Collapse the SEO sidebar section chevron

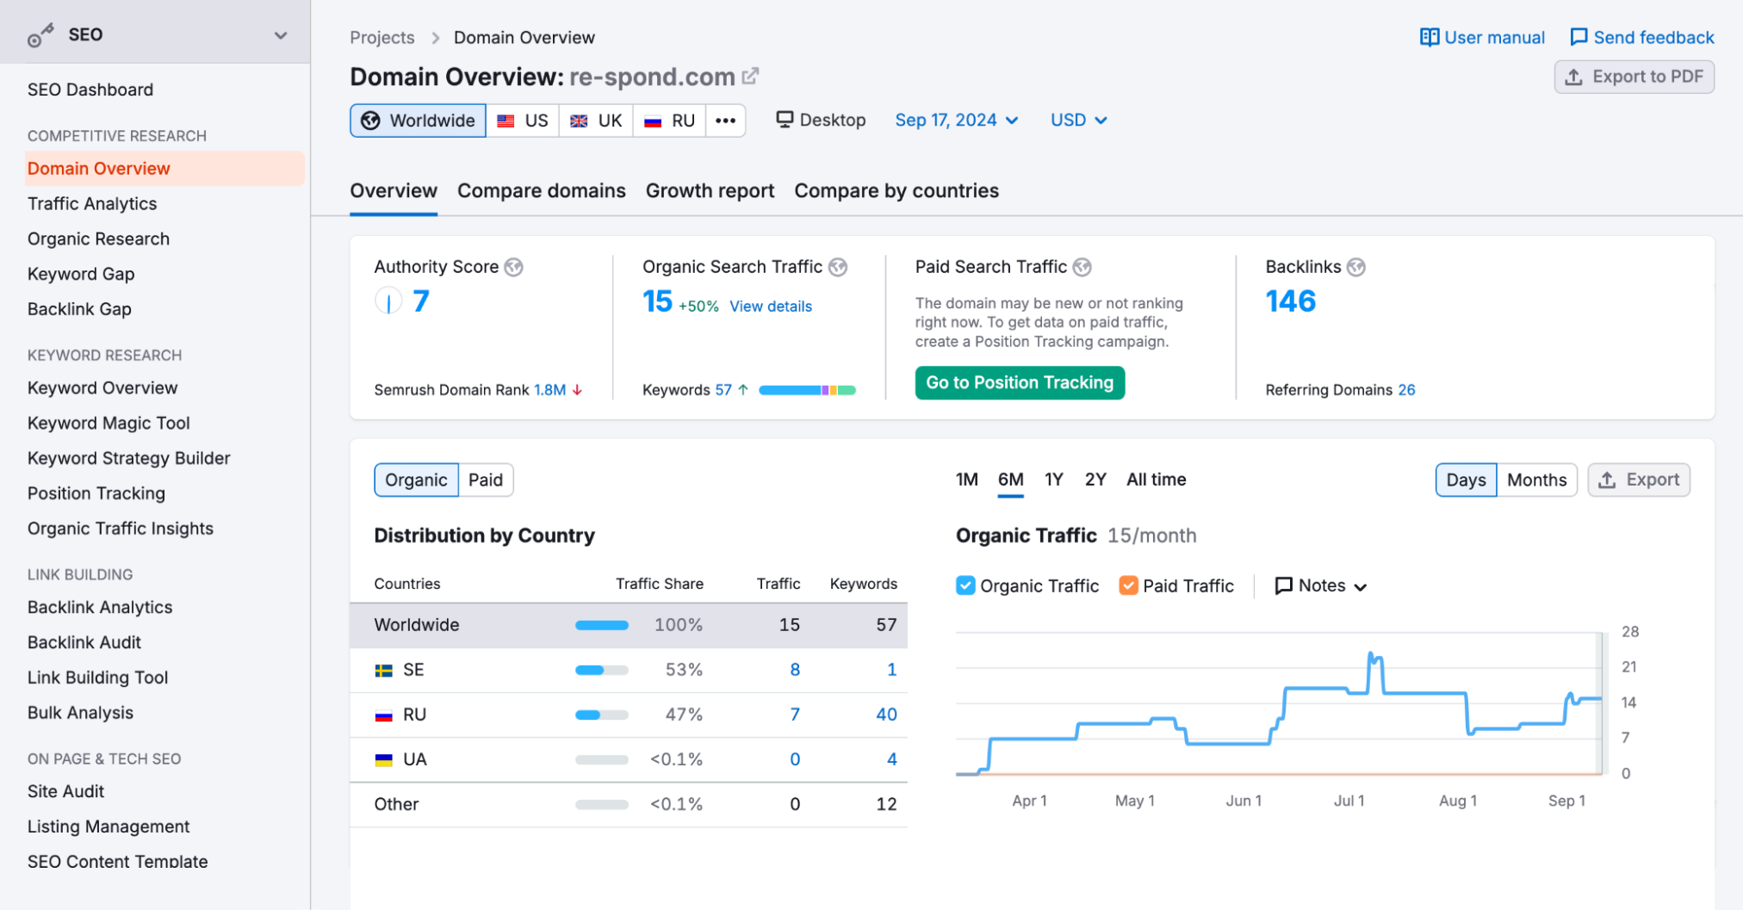[281, 35]
